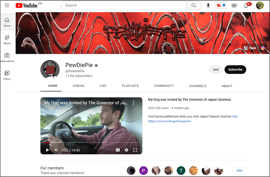Click the YouTube logo
The image size is (270, 177).
click(x=26, y=5)
